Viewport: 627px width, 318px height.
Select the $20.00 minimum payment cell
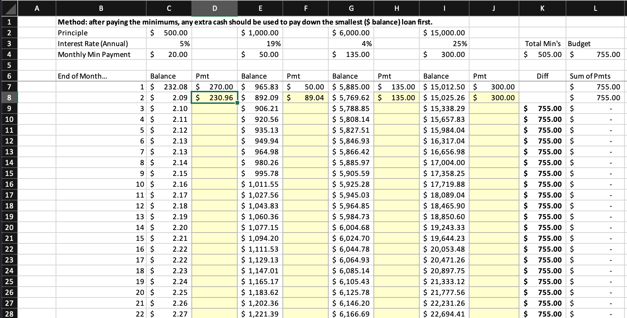click(169, 54)
